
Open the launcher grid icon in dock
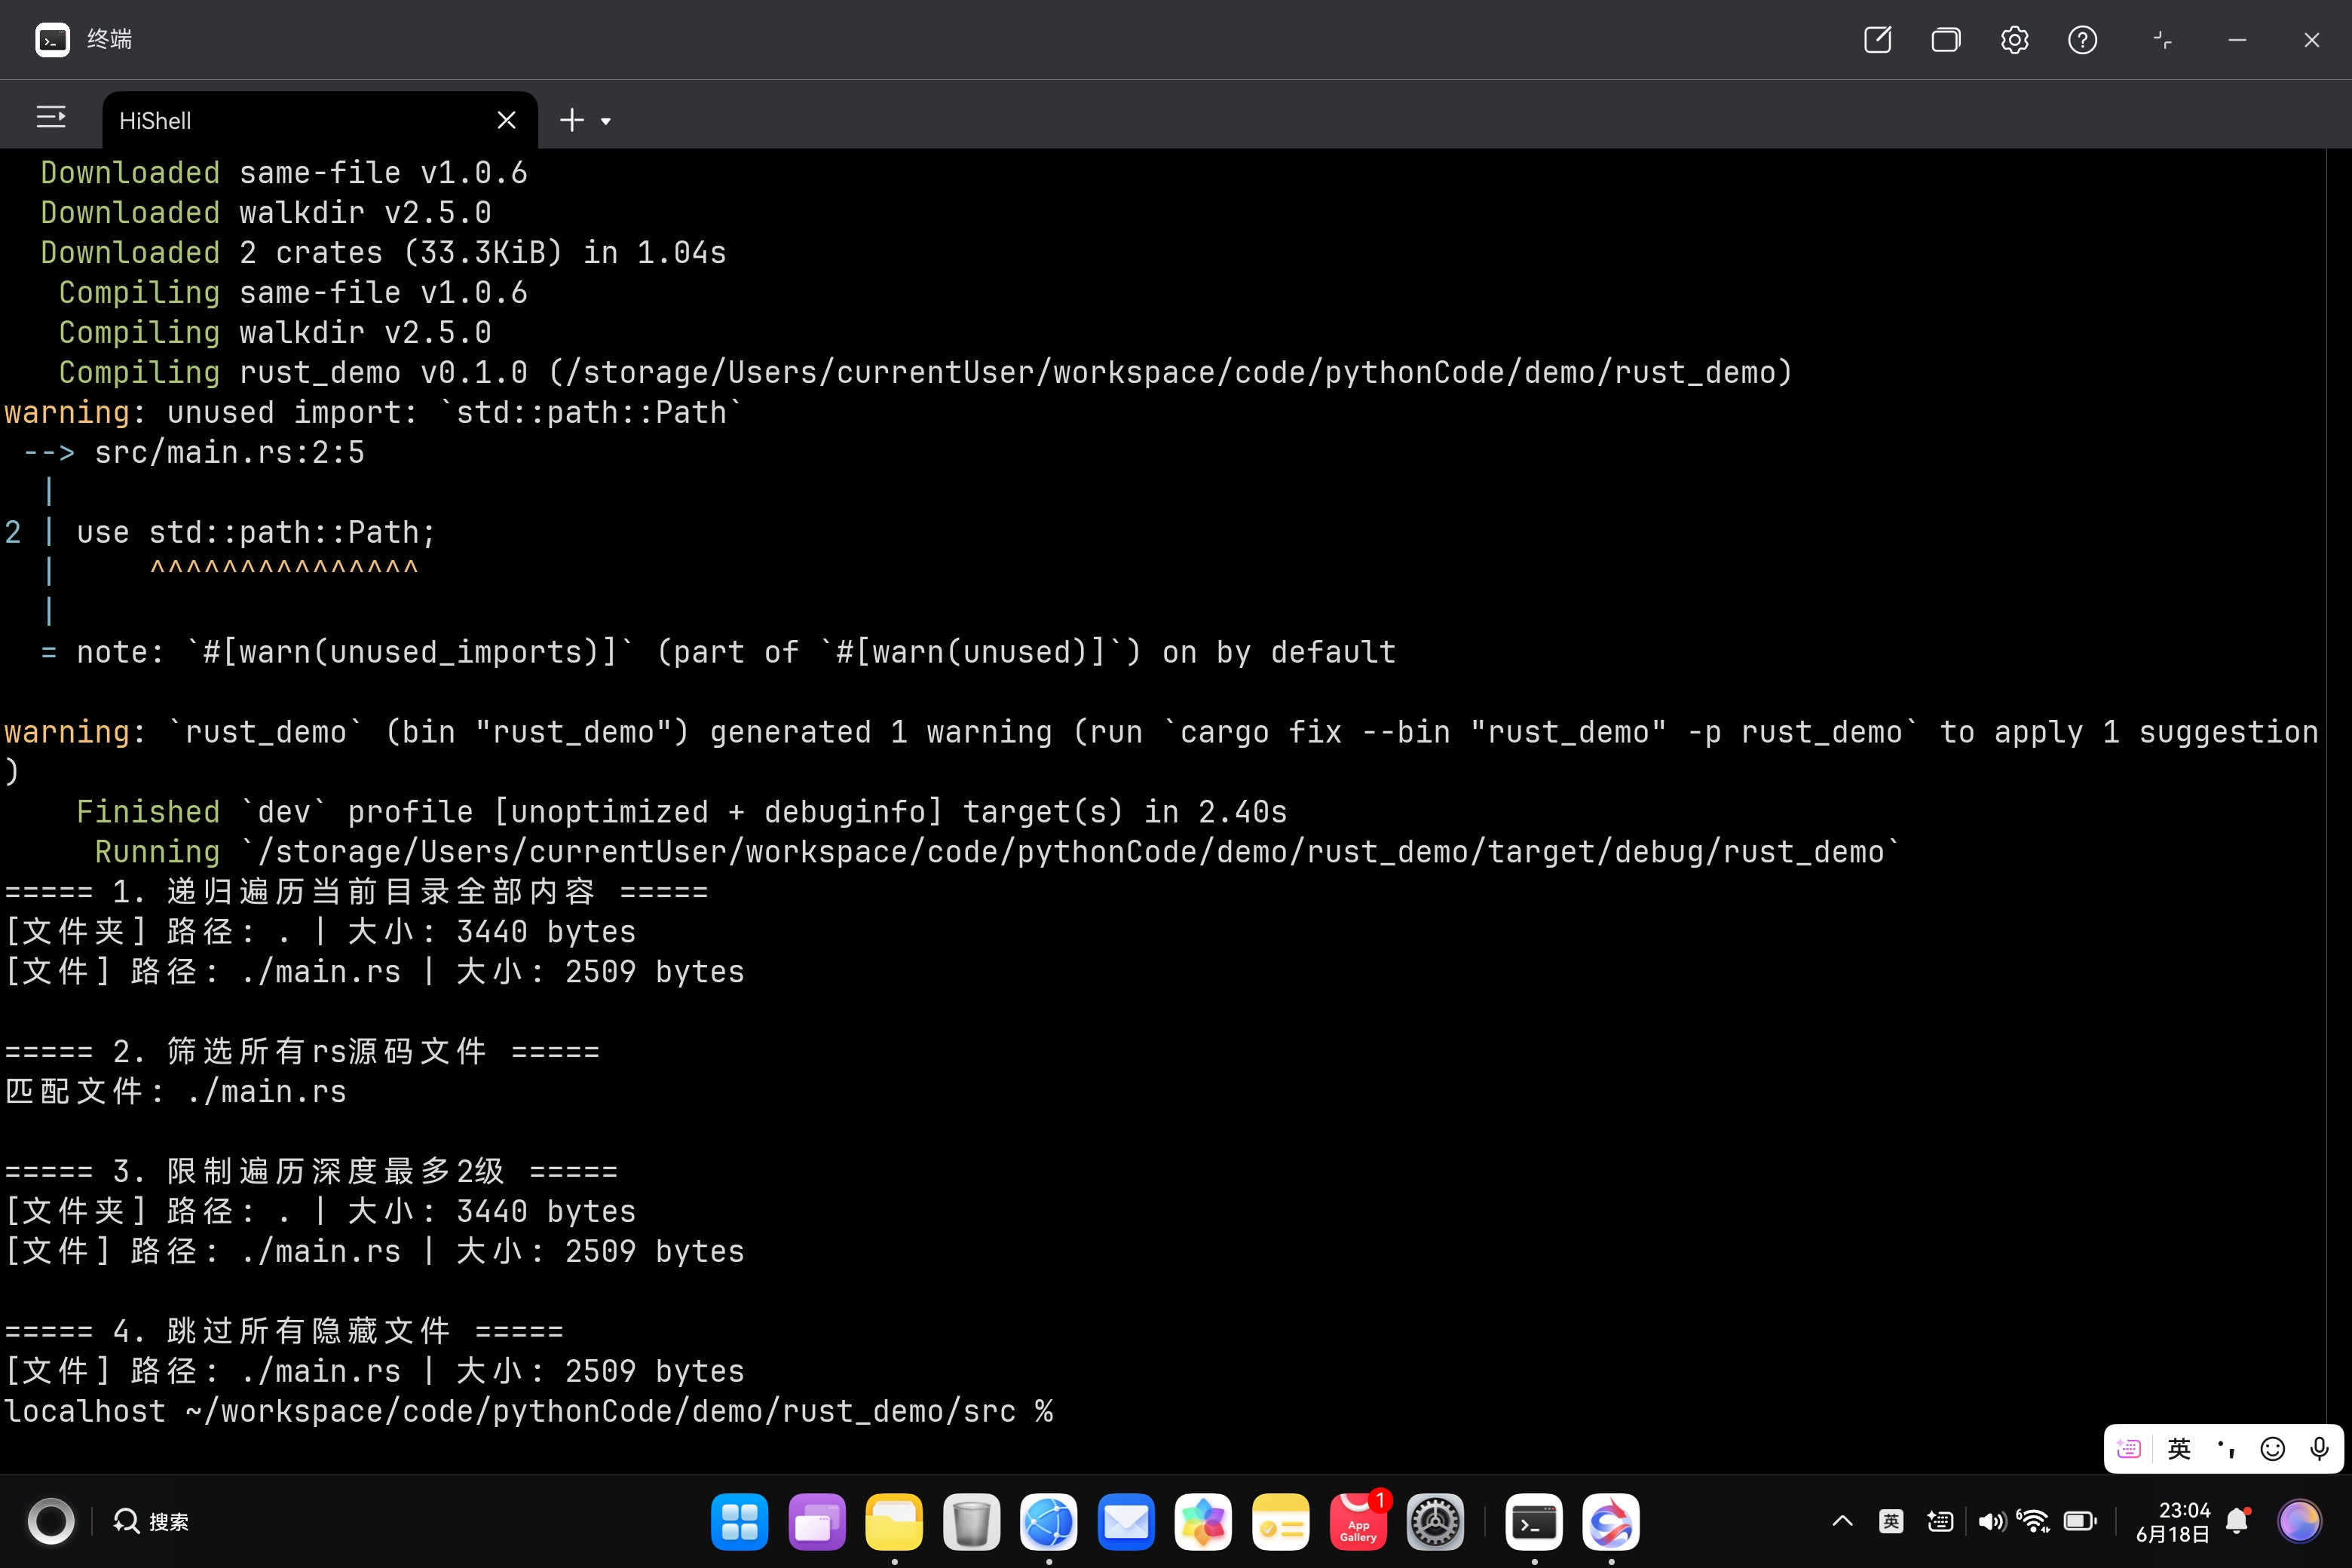pos(739,1522)
